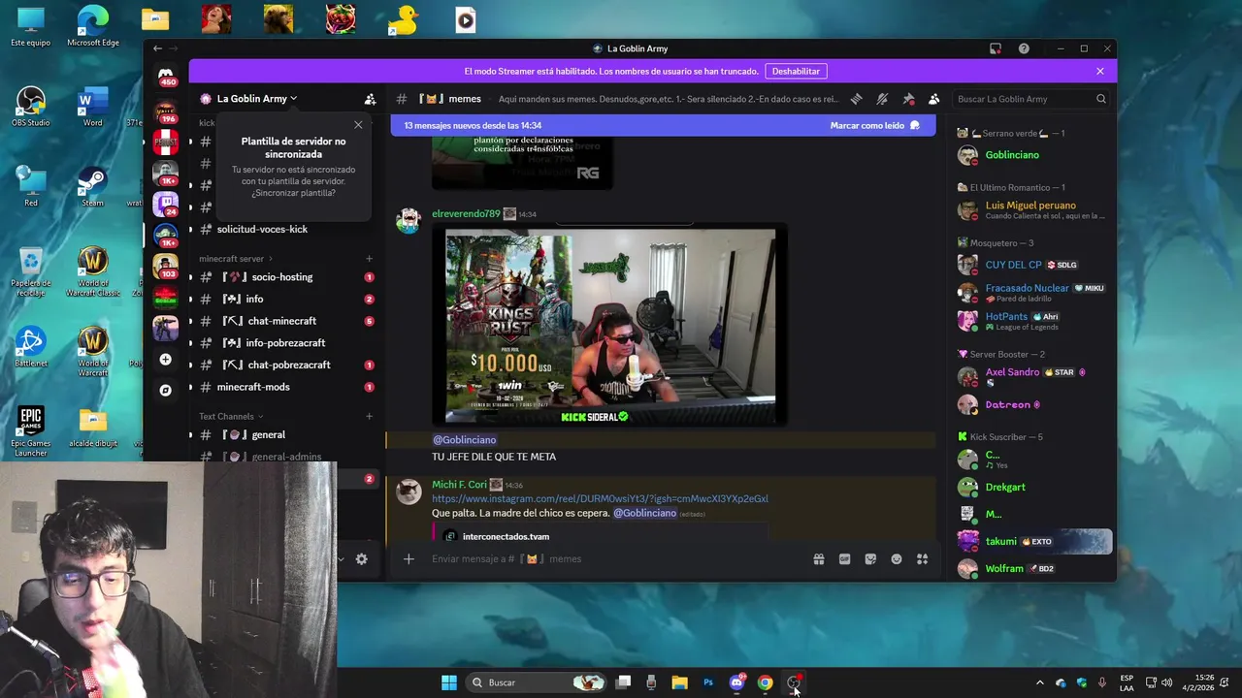Screen dimensions: 1242x698
Task: Open Google Chrome from the taskbar
Action: pos(765,682)
